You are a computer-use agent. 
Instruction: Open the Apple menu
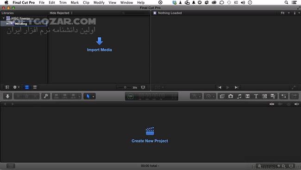point(6,2)
